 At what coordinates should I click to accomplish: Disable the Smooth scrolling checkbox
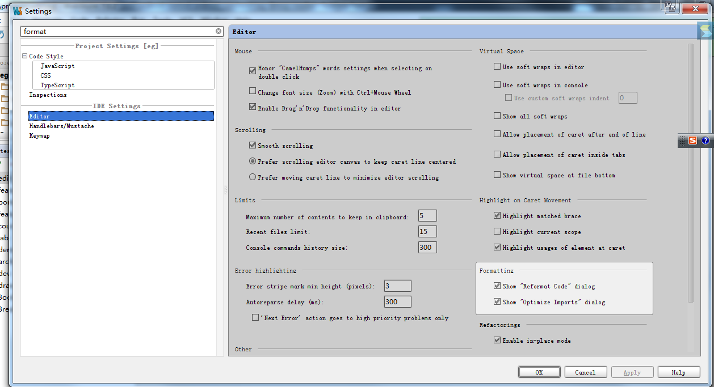(x=253, y=146)
